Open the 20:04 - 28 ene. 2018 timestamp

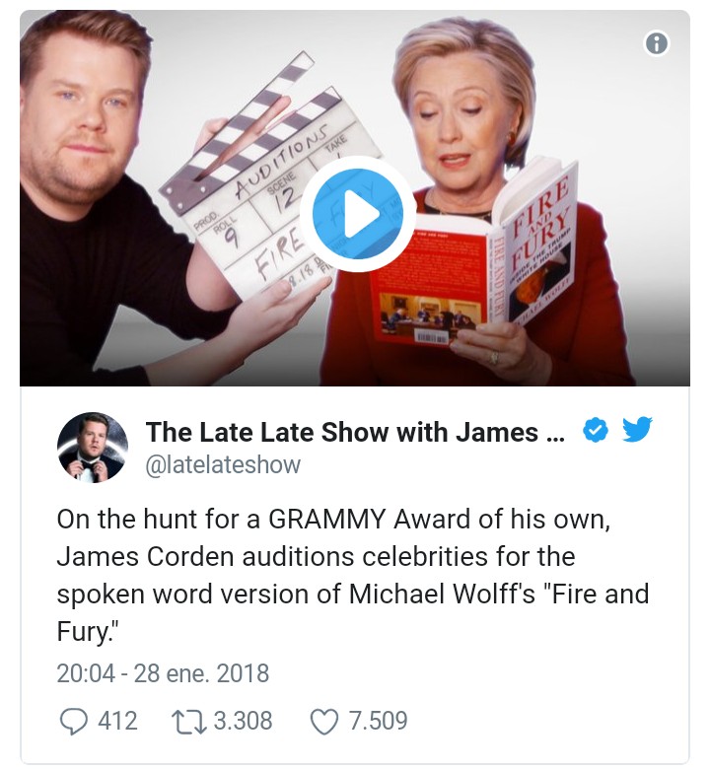coord(163,673)
